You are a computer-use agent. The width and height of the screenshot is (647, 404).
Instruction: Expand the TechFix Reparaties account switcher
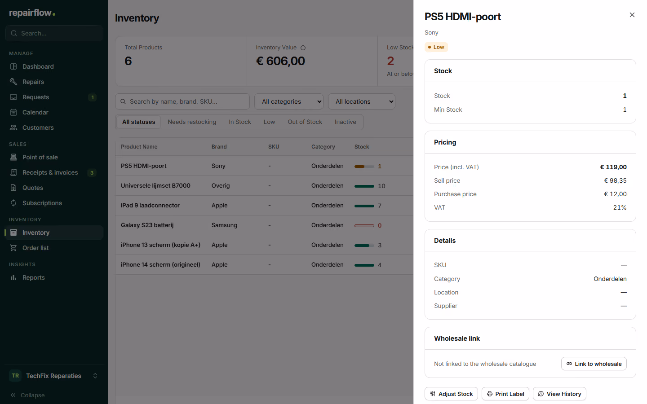point(54,376)
